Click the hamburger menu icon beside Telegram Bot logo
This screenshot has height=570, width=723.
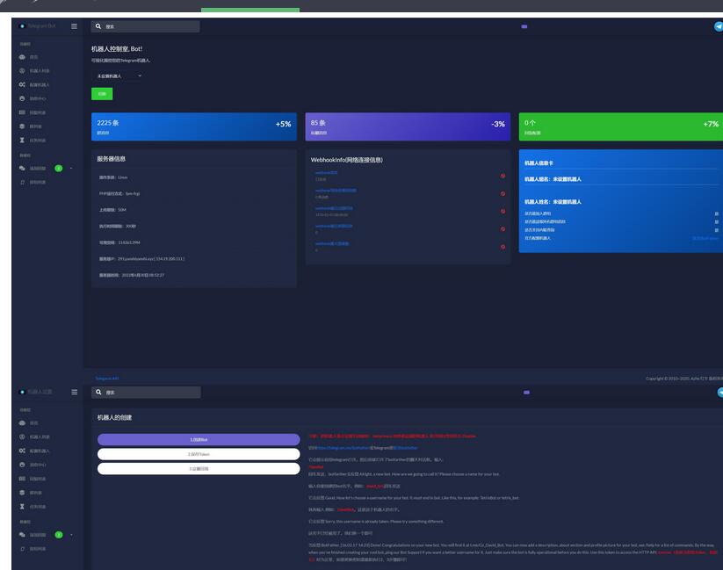point(74,26)
